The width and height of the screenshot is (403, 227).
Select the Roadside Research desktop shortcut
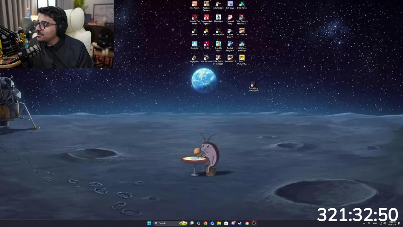point(207,6)
